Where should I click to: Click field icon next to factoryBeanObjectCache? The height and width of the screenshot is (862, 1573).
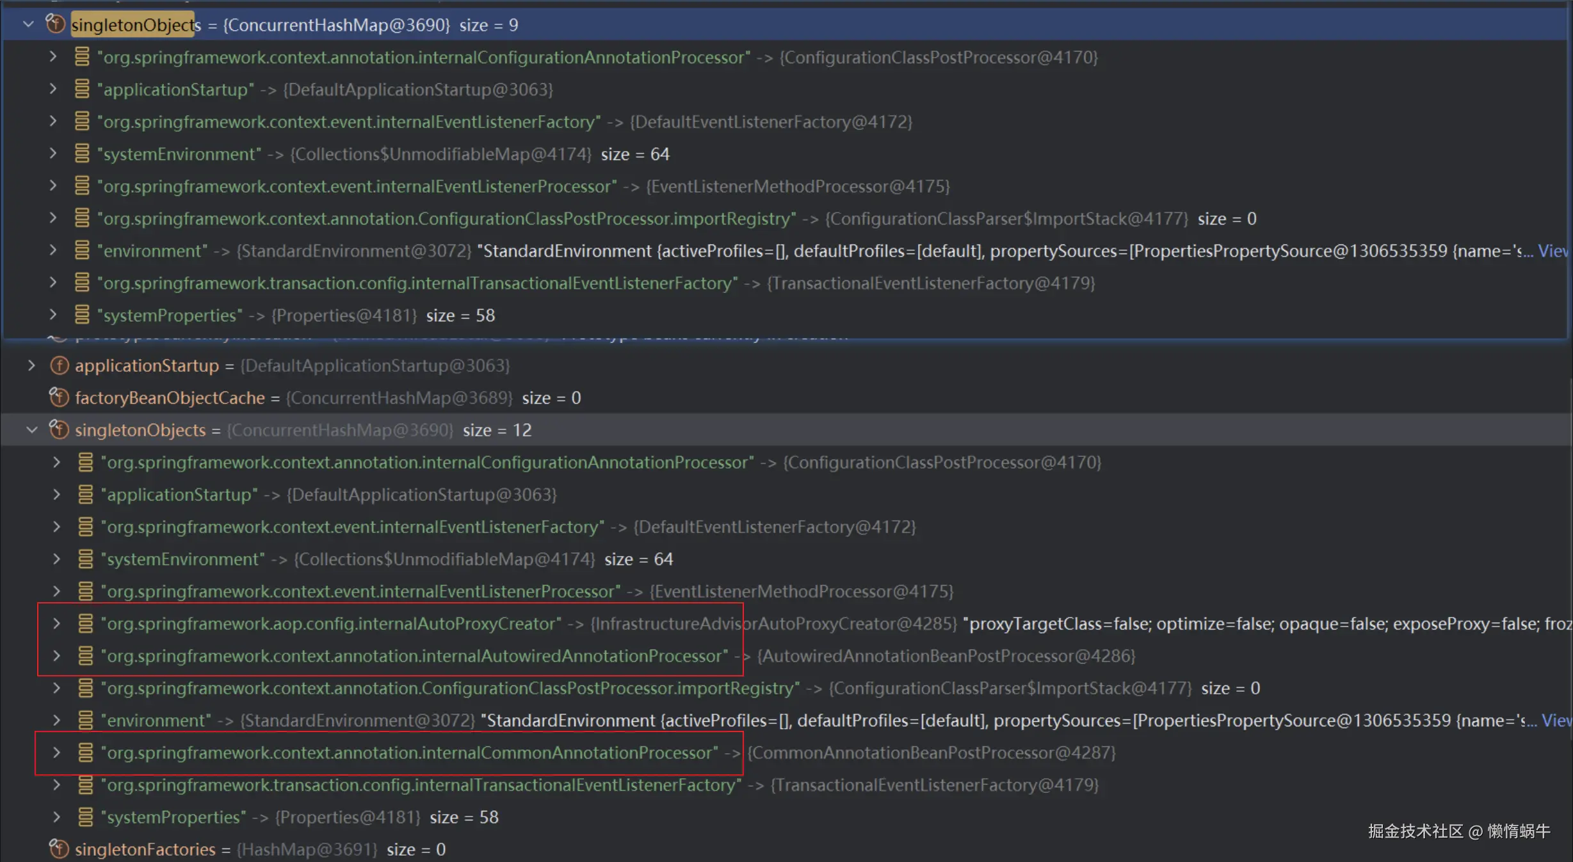pyautogui.click(x=59, y=397)
